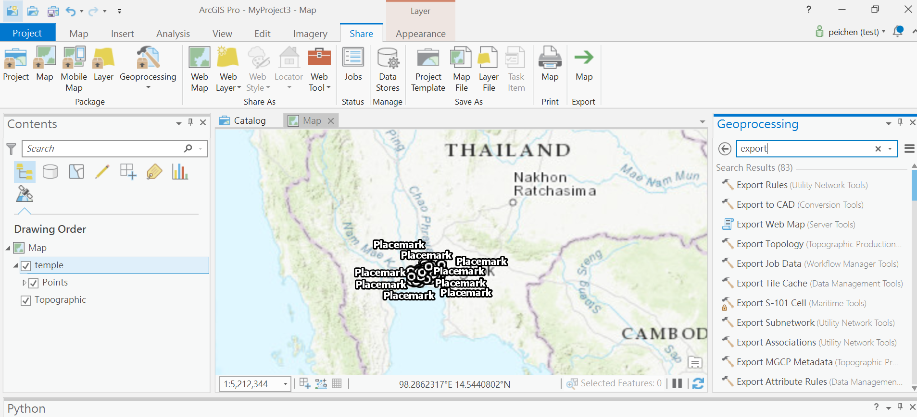917x417 pixels.
Task: Open geoprocessing search history dropdown
Action: 890,149
